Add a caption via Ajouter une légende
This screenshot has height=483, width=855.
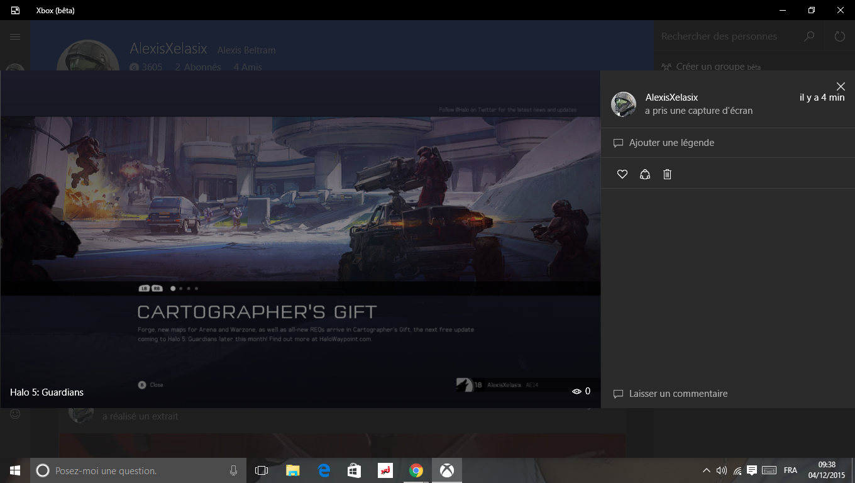tap(664, 143)
